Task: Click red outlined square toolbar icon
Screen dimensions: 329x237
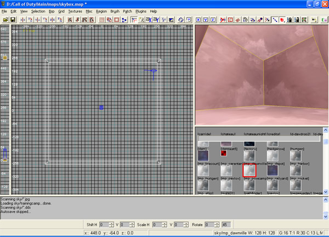Action: 230,20
